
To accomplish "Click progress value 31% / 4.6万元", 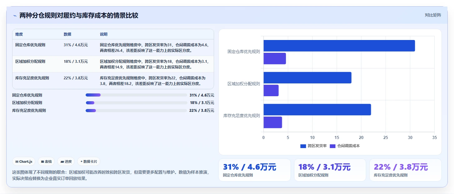I will coord(202,95).
